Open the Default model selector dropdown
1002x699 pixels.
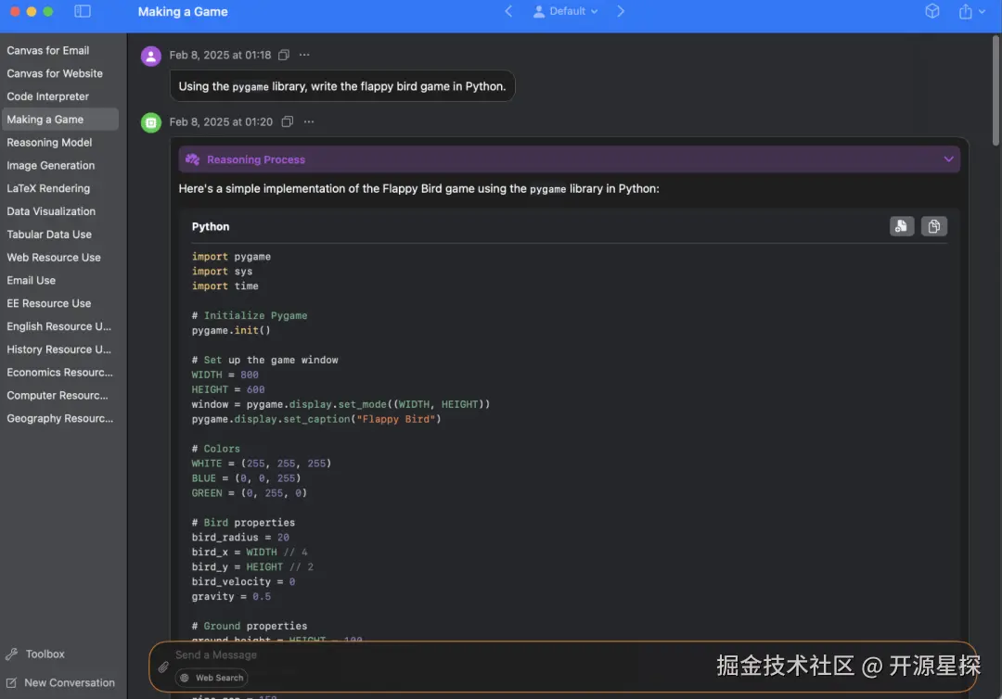[x=566, y=11]
